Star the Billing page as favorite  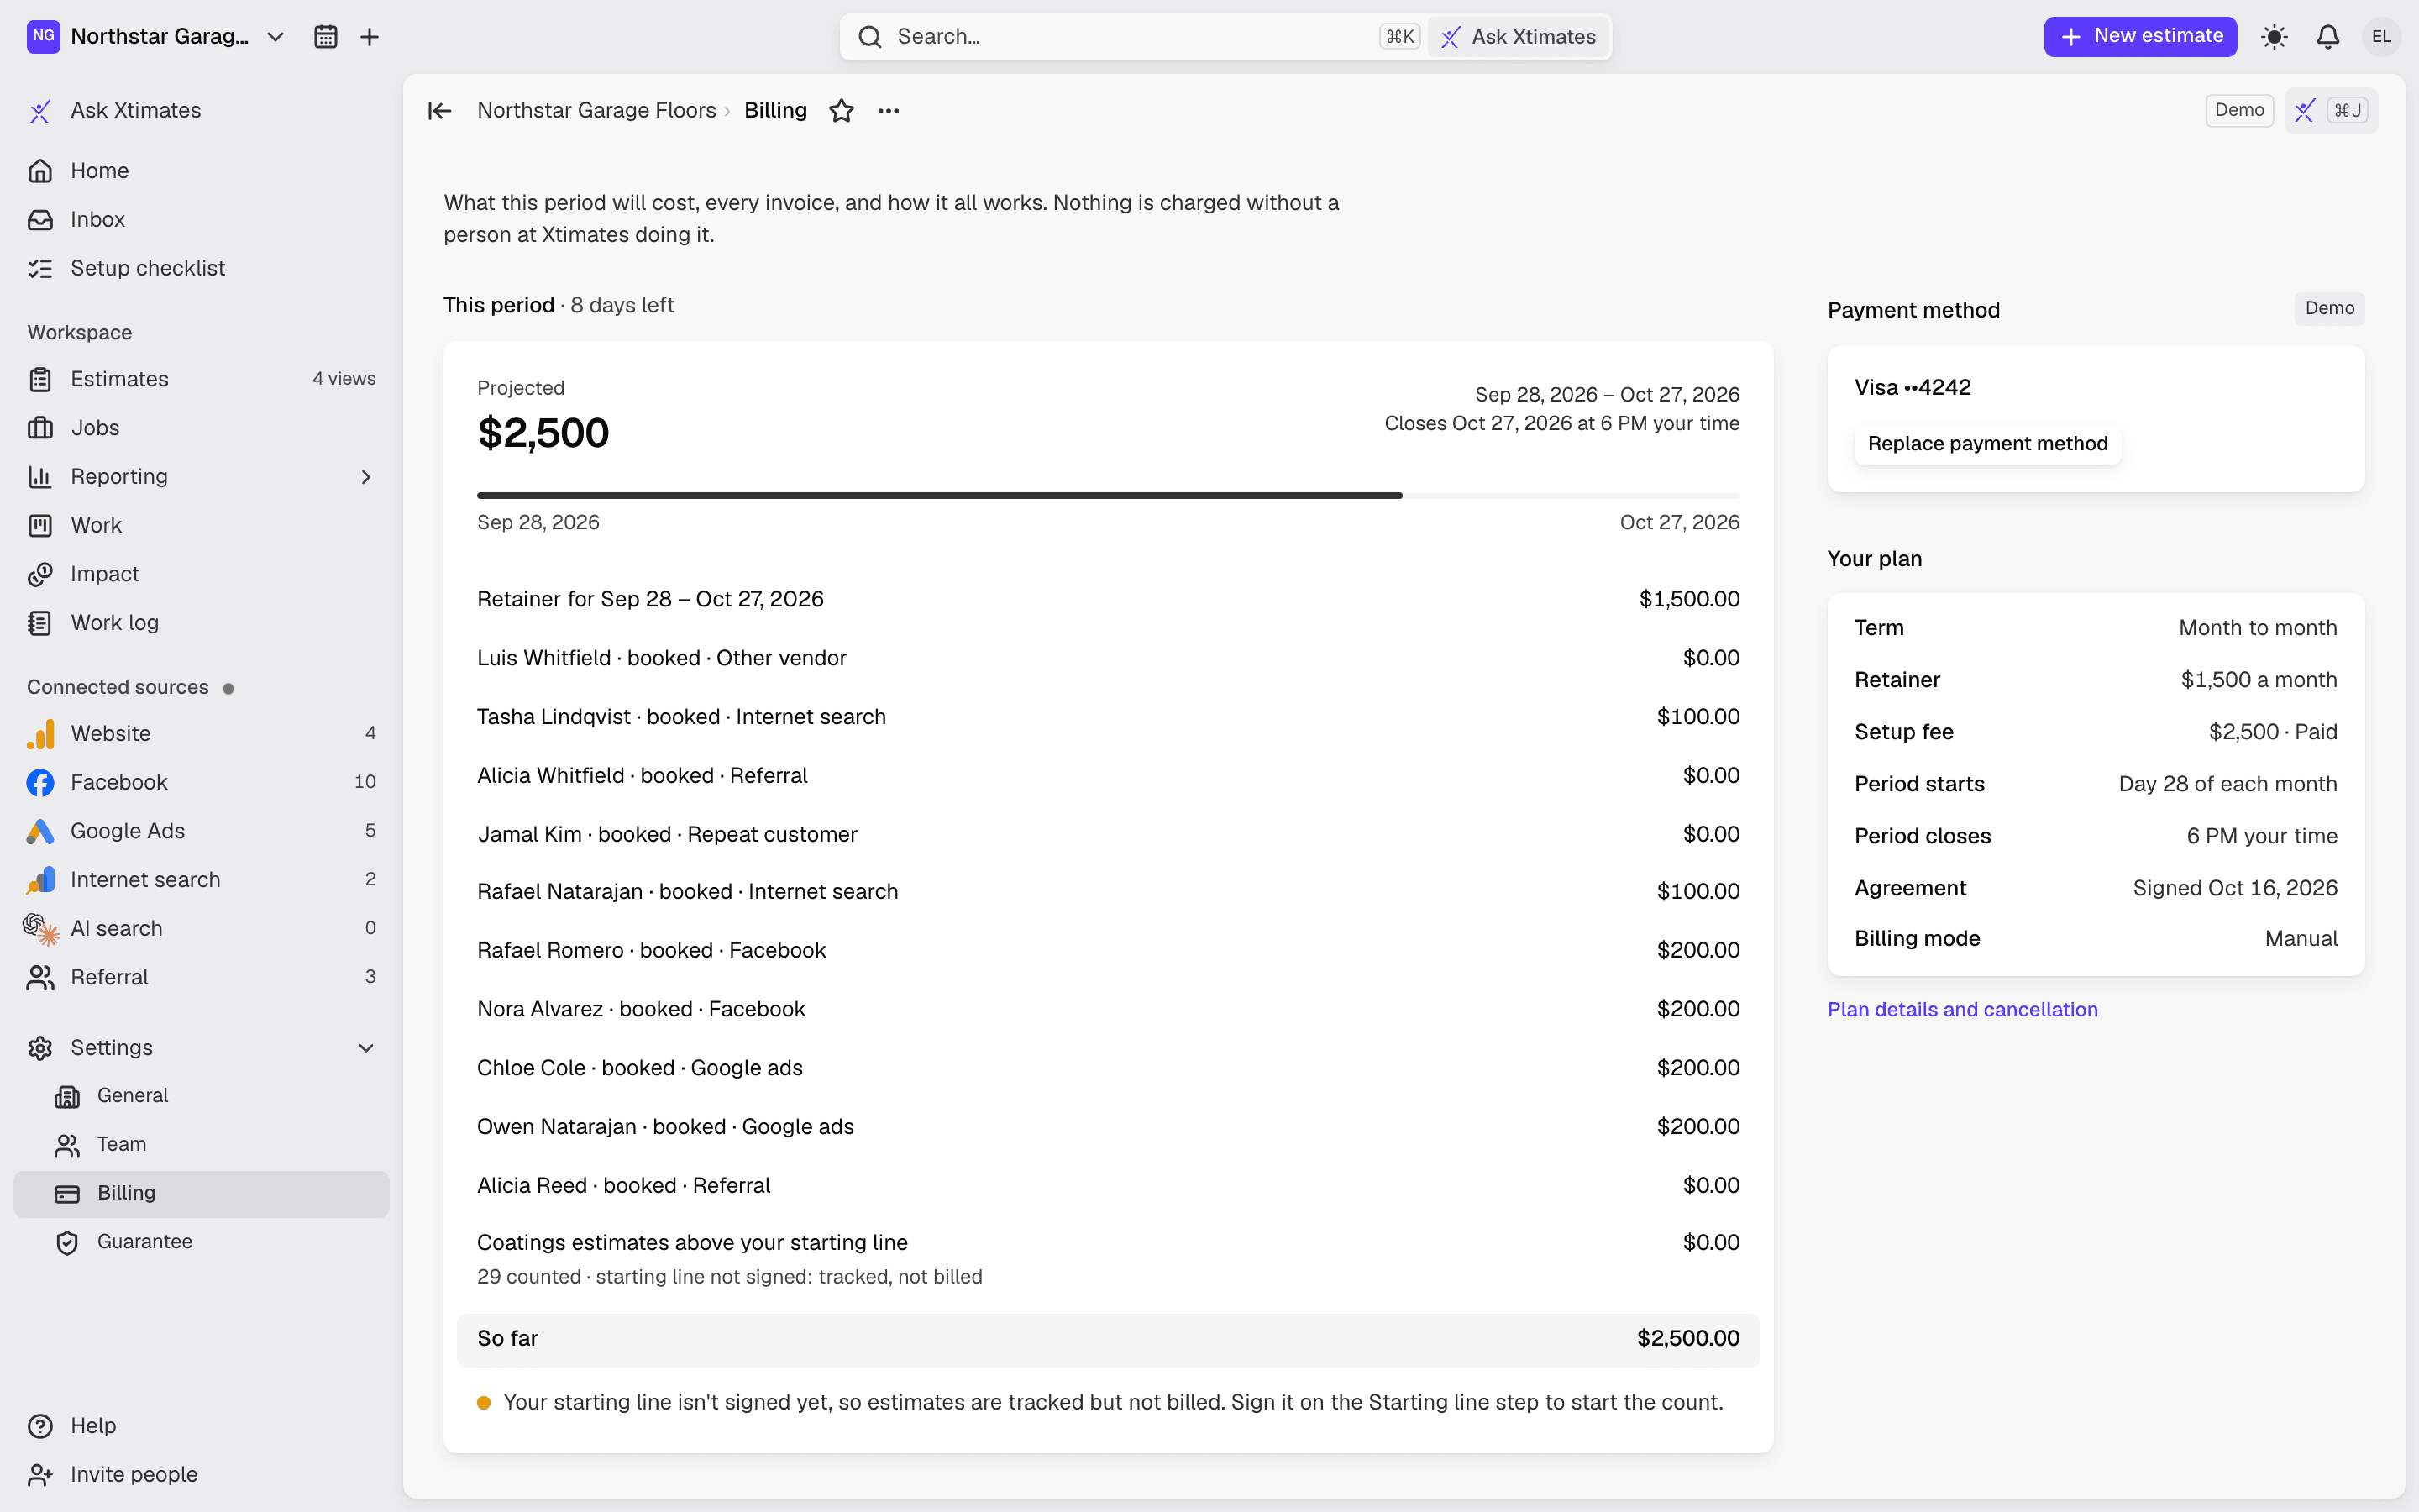842,111
